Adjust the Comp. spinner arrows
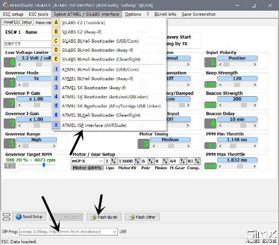Viewport: 279px width, 245px height. coord(197,161)
